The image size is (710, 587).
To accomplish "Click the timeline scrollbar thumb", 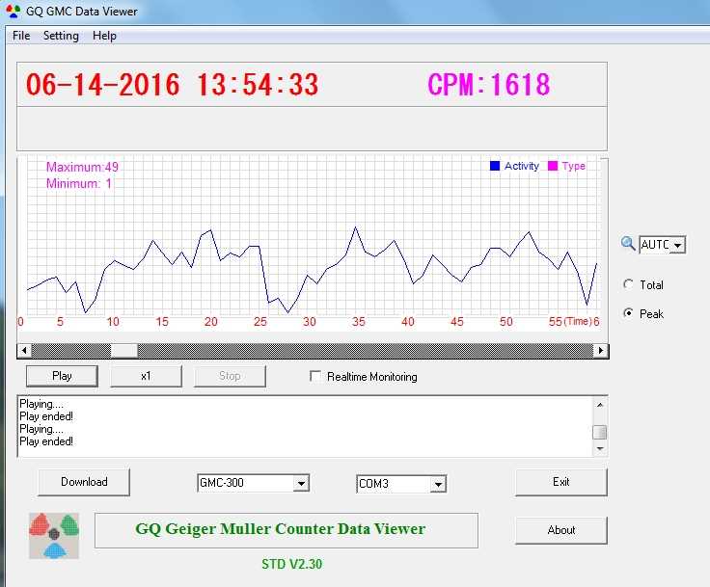I will click(124, 350).
